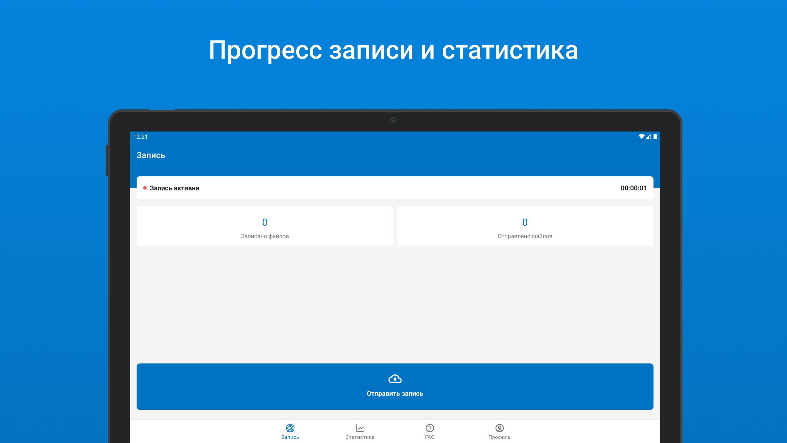Open the Профиль user icon

499,428
